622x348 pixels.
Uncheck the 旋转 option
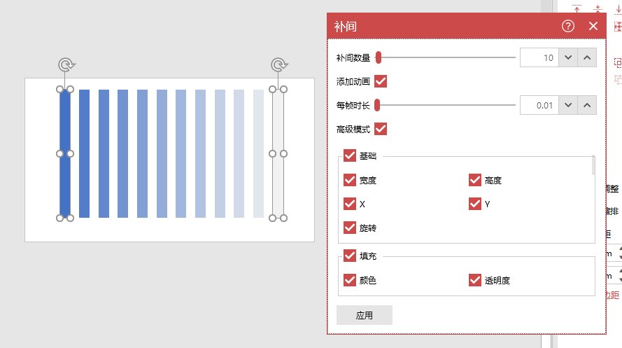(350, 228)
